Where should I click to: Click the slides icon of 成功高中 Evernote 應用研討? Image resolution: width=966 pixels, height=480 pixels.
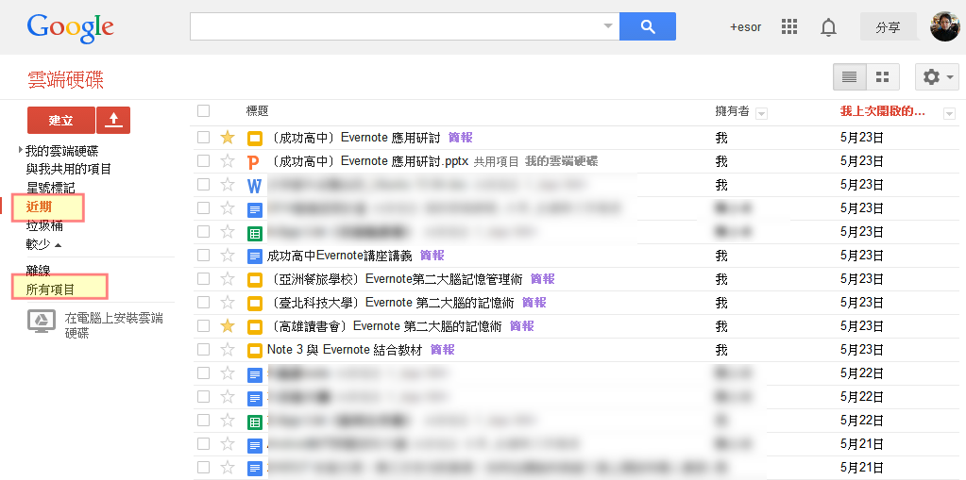tap(254, 139)
